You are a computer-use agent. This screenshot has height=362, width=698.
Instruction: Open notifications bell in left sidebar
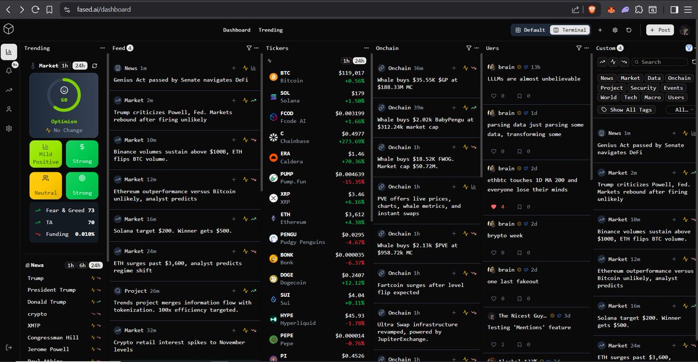coord(9,71)
